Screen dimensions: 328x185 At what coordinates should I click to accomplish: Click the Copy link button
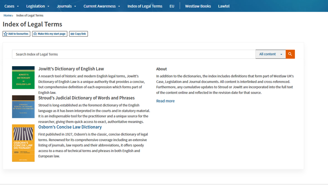pyautogui.click(x=78, y=34)
